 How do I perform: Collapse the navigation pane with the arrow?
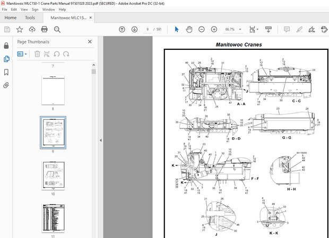(100, 140)
